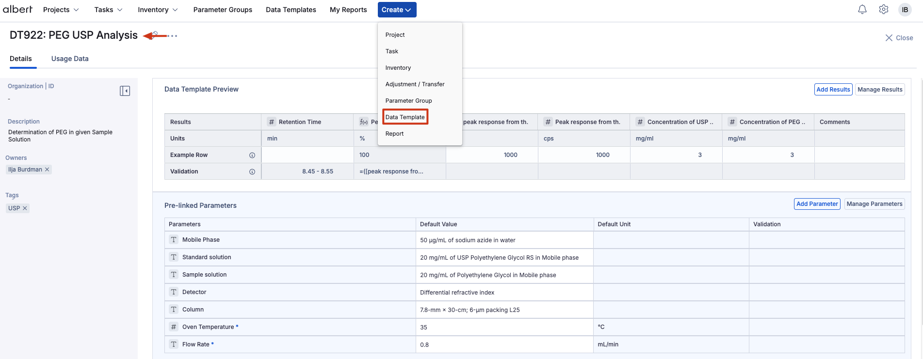
Task: Click the Description text about PEG determination
Action: (x=60, y=136)
